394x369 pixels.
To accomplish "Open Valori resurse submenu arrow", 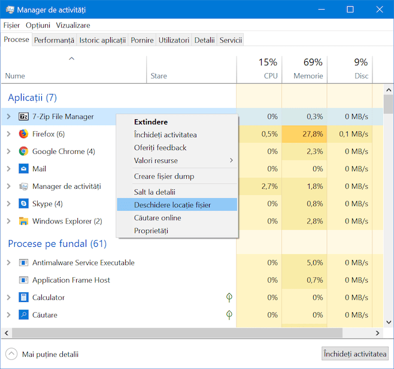I will tap(231, 161).
